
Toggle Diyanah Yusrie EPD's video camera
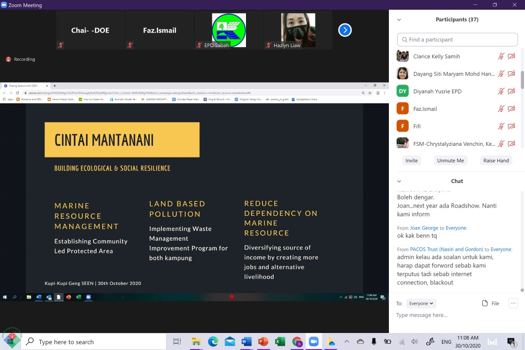pos(511,91)
